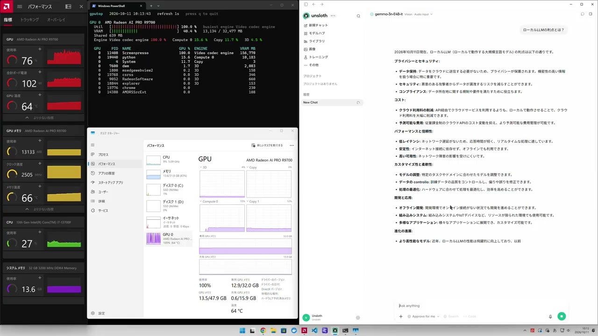Focus the Ask anything input field
Image resolution: width=598 pixels, height=336 pixels.
click(x=481, y=306)
